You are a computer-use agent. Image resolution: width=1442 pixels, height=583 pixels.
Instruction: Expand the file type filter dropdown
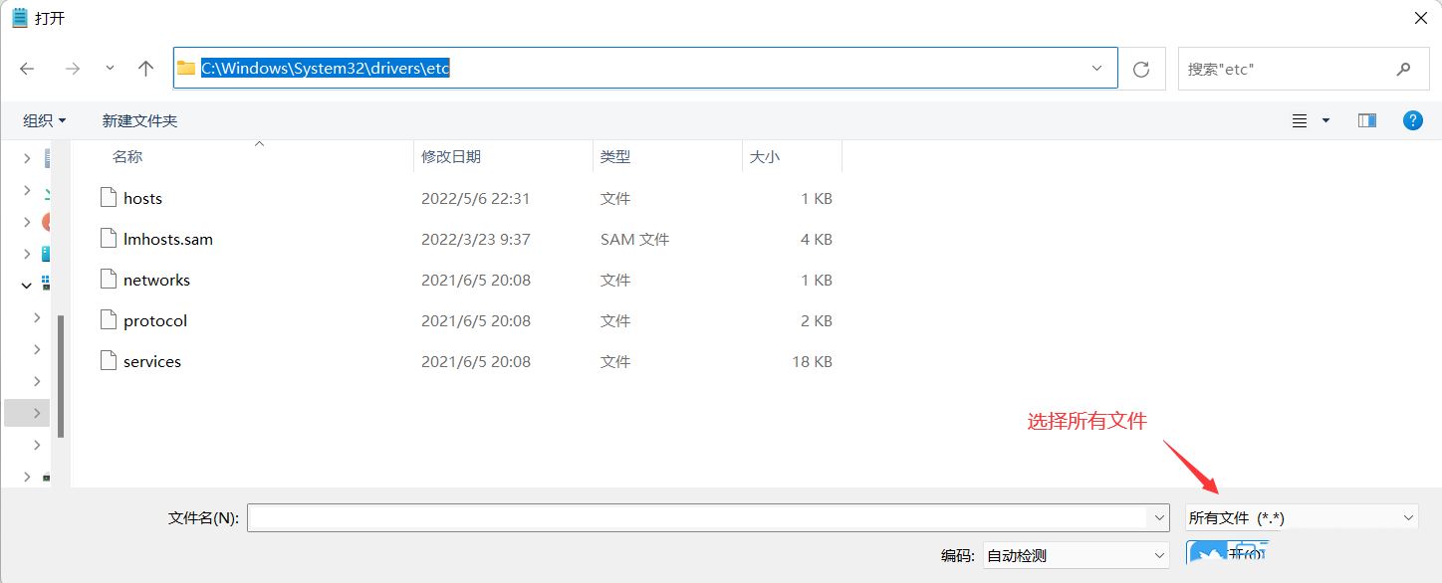1407,516
